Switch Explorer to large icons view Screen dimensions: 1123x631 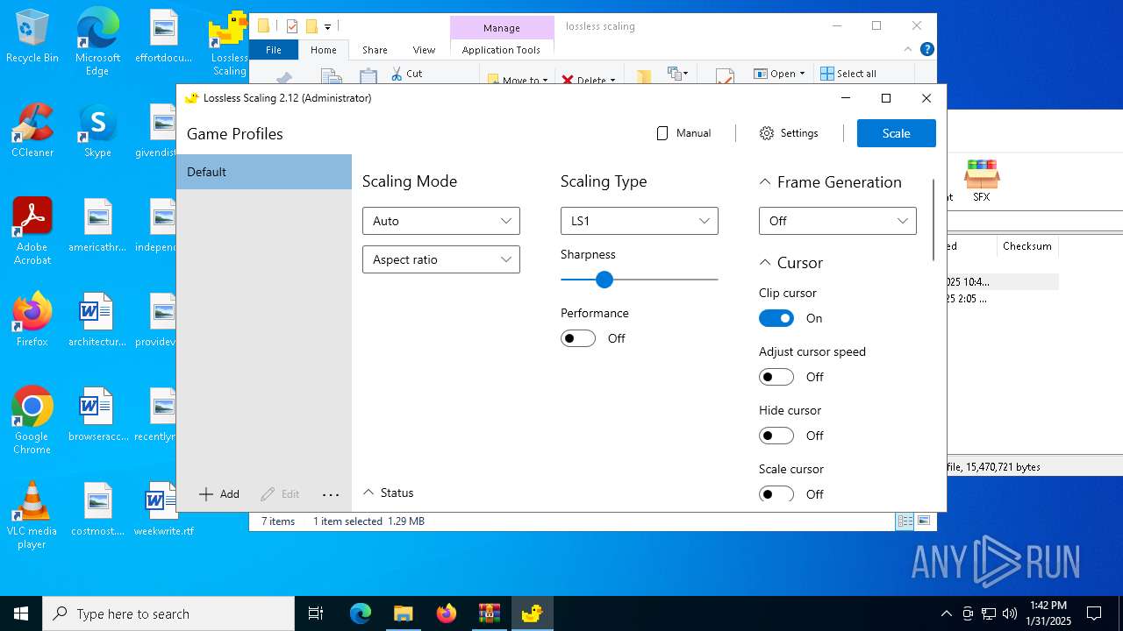pyautogui.click(x=923, y=521)
